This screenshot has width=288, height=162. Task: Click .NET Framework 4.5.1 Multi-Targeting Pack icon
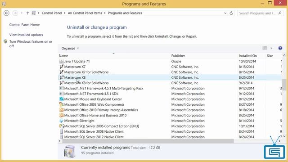pos(62,88)
